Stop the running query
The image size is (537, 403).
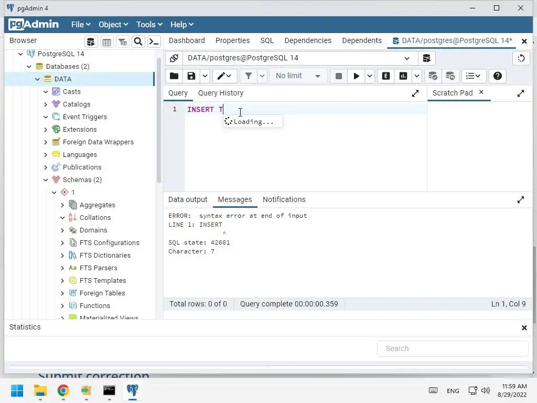tap(338, 76)
